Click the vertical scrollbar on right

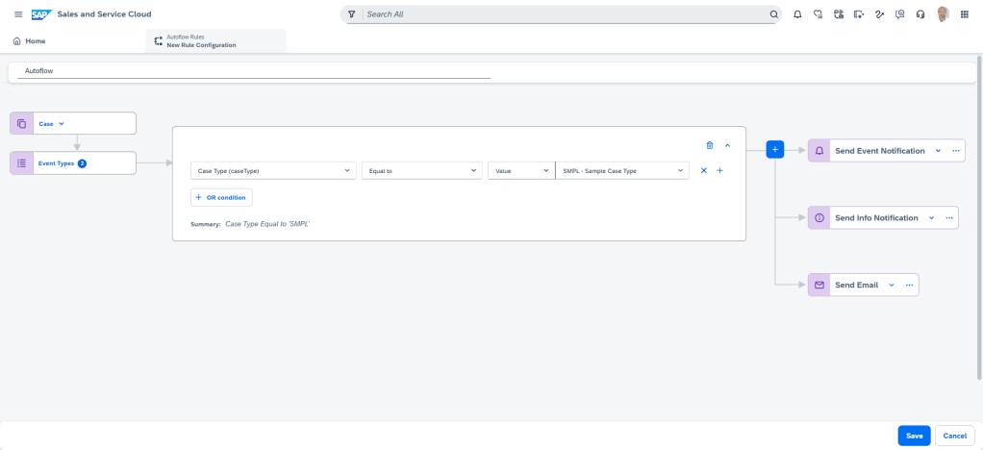coord(979,217)
